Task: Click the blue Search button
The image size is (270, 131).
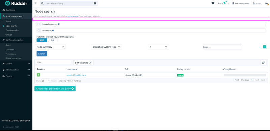Action: tap(42, 54)
